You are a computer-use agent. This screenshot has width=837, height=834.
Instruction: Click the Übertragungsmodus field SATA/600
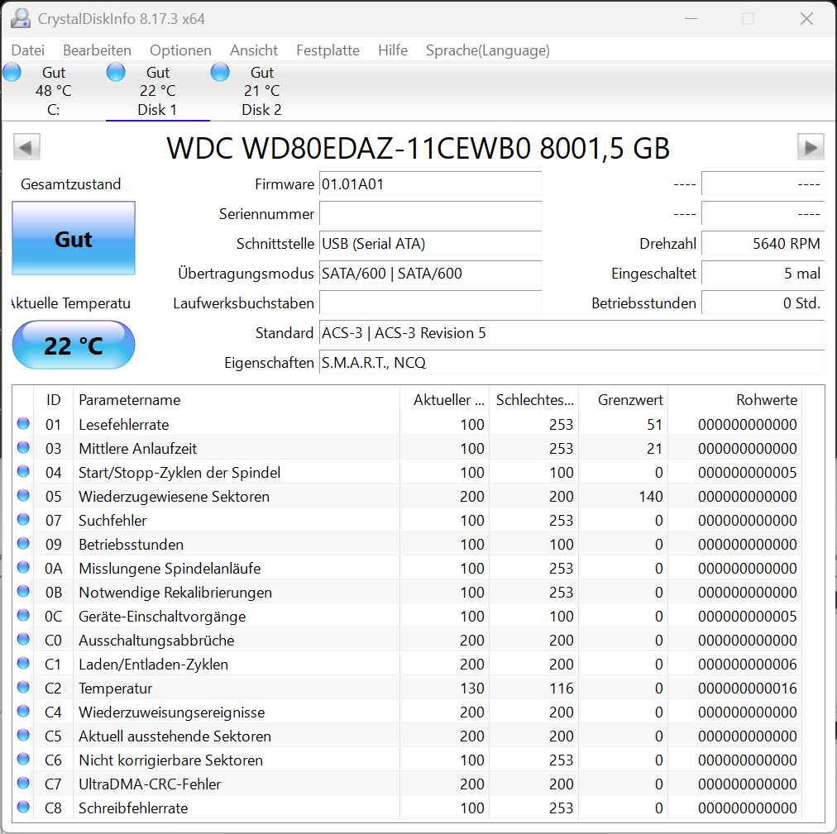[430, 274]
